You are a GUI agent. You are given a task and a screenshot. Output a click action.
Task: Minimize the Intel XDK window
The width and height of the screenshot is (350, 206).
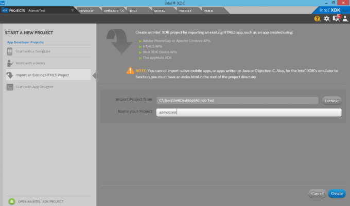tap(326, 3)
